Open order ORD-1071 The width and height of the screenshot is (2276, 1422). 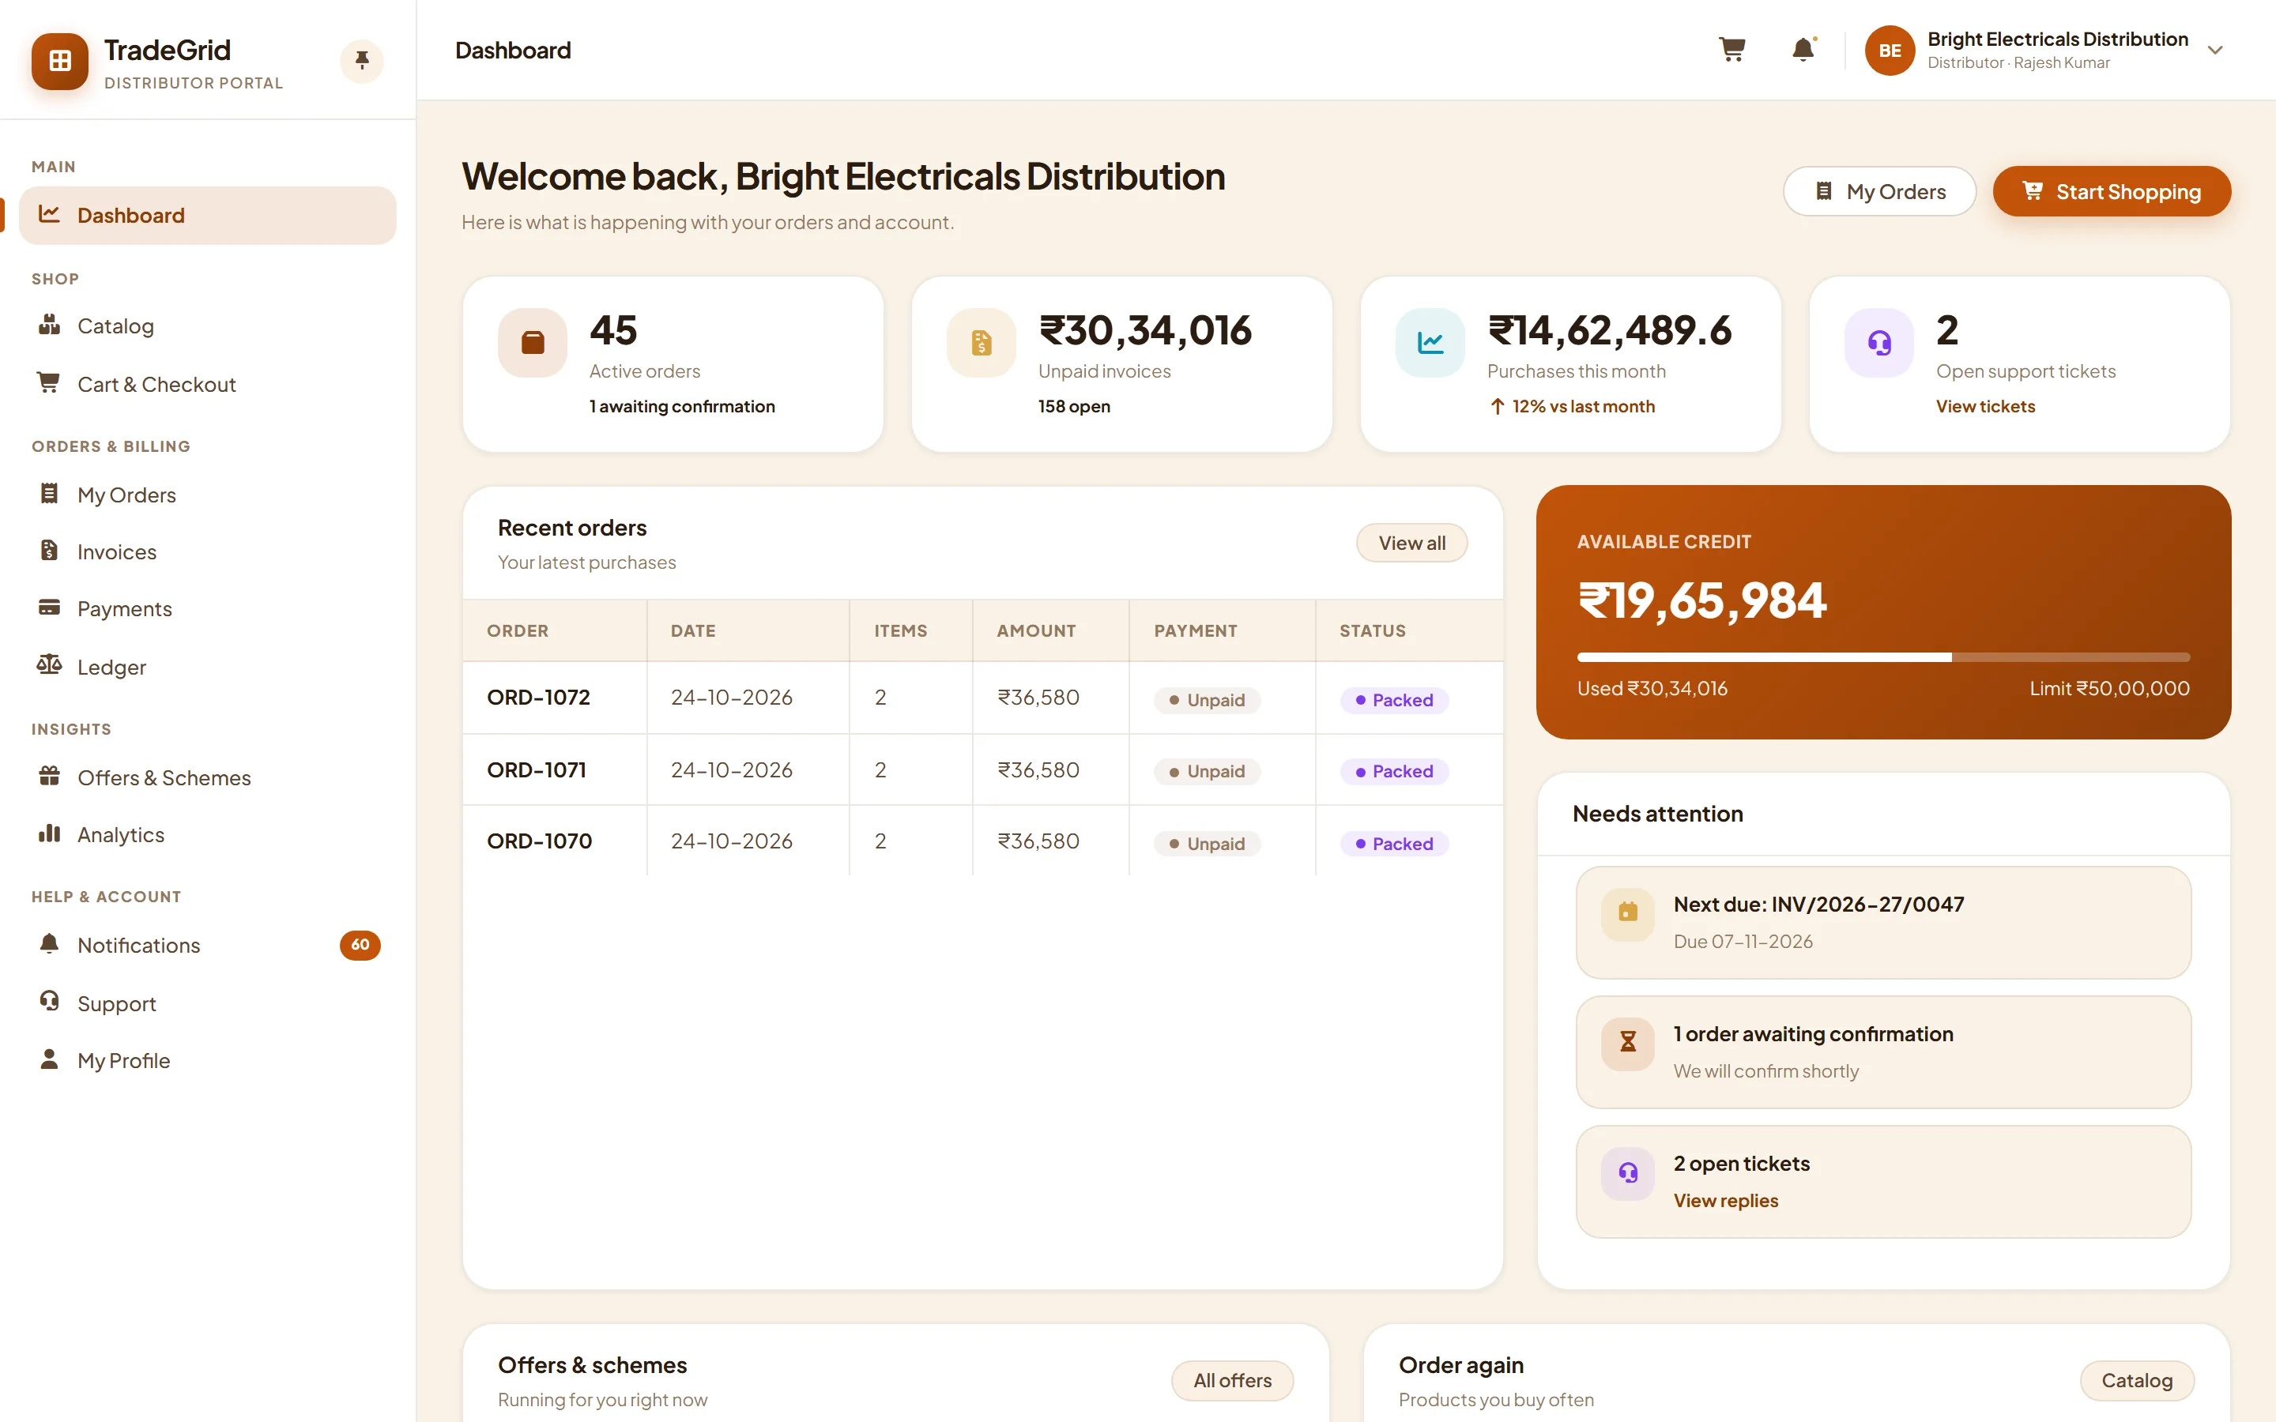(x=536, y=769)
